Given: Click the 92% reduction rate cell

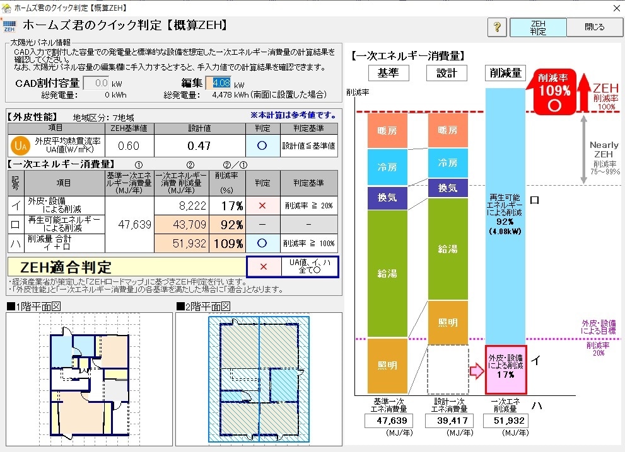Looking at the screenshot, I should pos(228,224).
